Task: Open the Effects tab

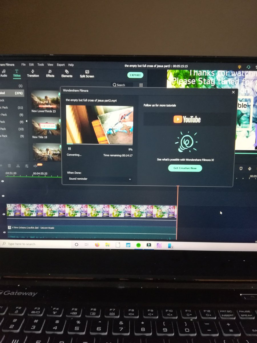Action: click(x=50, y=73)
